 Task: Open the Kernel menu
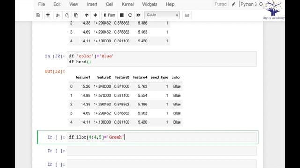click(x=127, y=4)
